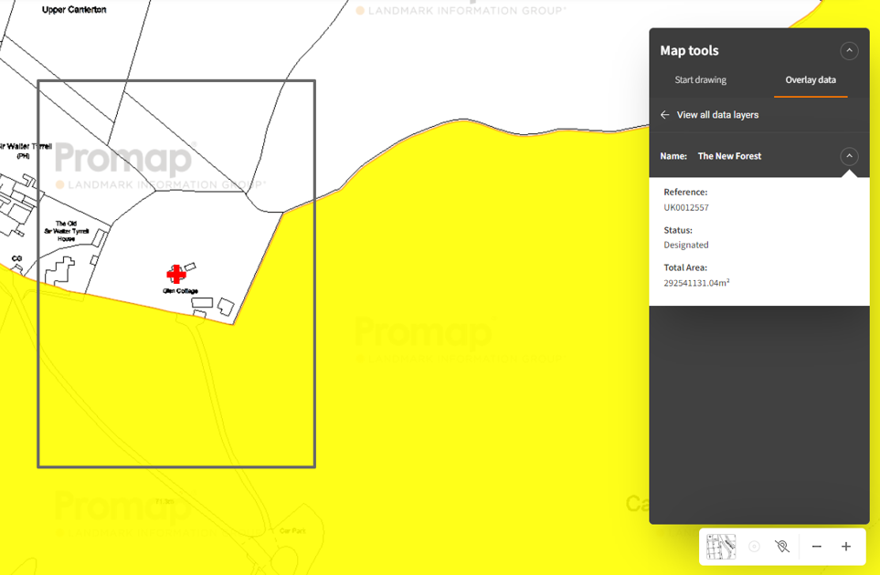Toggle the map pin visibility icon
The width and height of the screenshot is (880, 575).
(x=782, y=547)
